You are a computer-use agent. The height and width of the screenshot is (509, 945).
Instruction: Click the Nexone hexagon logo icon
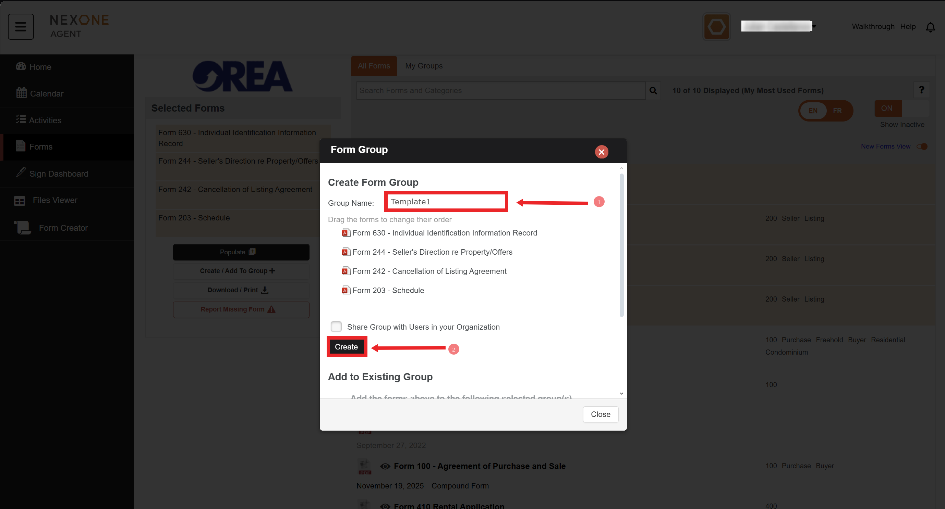716,27
